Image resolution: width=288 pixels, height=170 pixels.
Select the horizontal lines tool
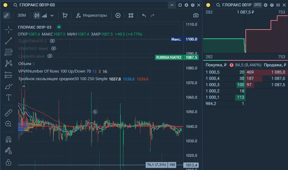click(9, 52)
